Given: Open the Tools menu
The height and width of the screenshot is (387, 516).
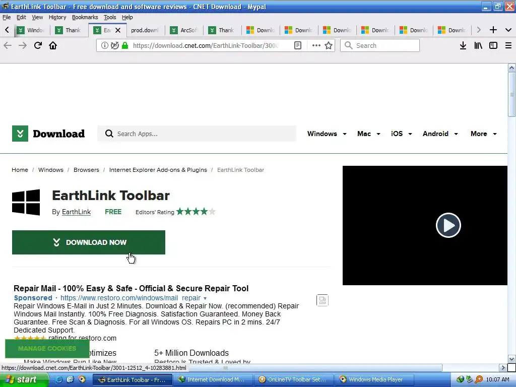Looking at the screenshot, I should [110, 17].
